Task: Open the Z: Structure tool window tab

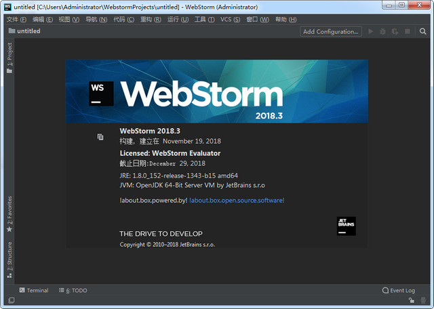Action: pyautogui.click(x=9, y=260)
